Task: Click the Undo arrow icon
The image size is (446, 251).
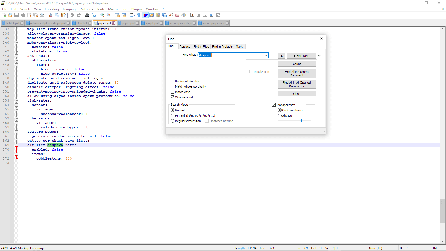Action: pos(72,15)
